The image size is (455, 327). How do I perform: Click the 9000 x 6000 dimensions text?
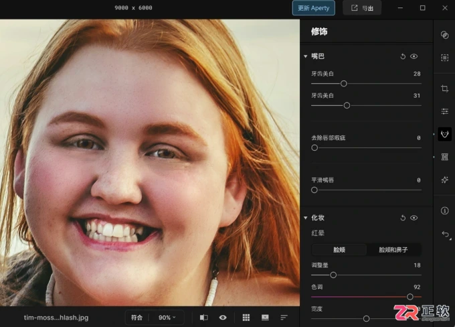133,8
